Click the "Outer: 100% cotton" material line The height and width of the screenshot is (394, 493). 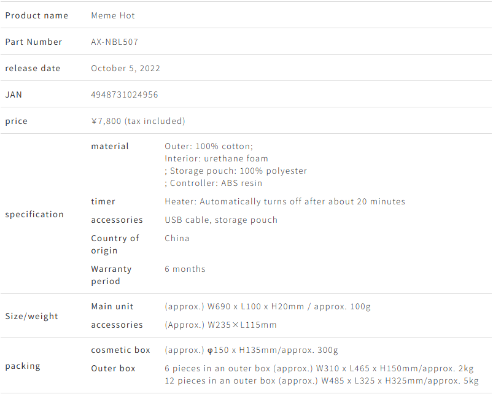click(209, 146)
